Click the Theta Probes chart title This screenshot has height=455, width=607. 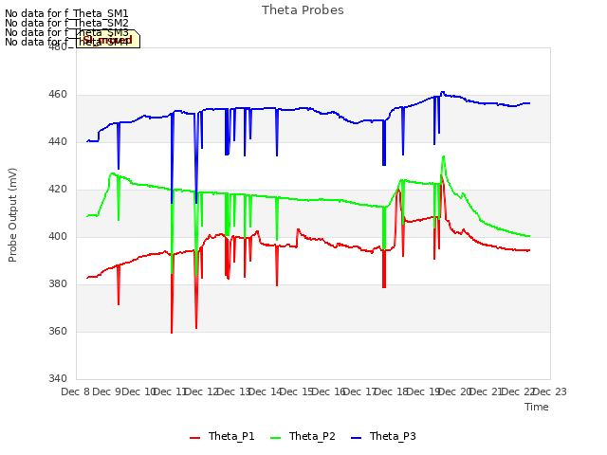tap(303, 10)
